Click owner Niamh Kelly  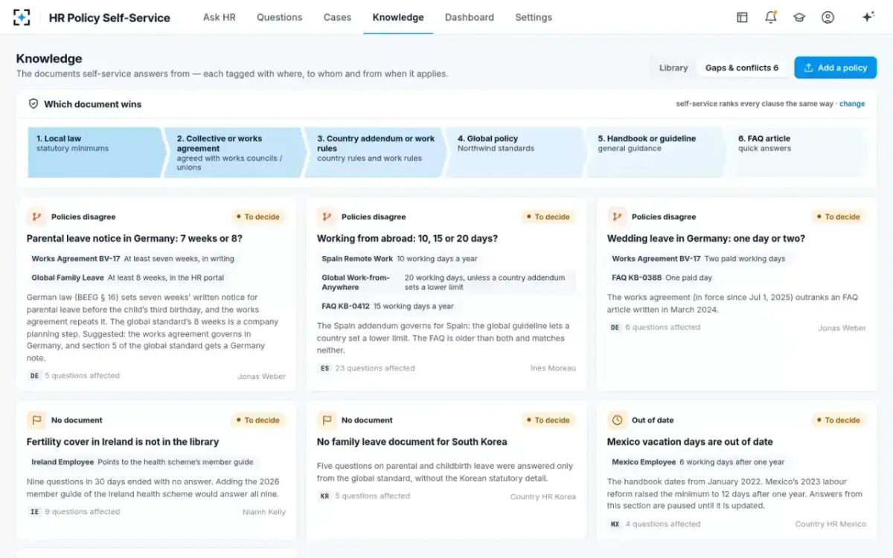(264, 512)
